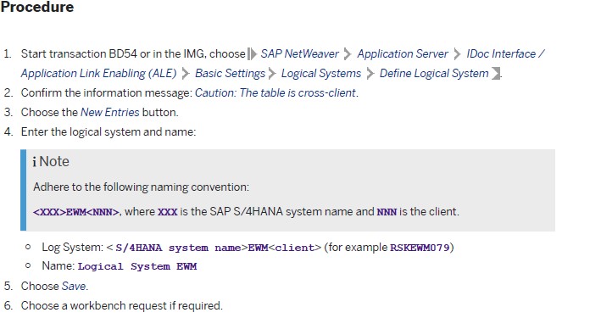This screenshot has height=318, width=601.
Task: Click the info icon beside Note
Action: (35, 162)
